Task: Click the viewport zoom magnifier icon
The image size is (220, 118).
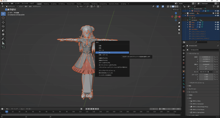Action: coord(179,23)
